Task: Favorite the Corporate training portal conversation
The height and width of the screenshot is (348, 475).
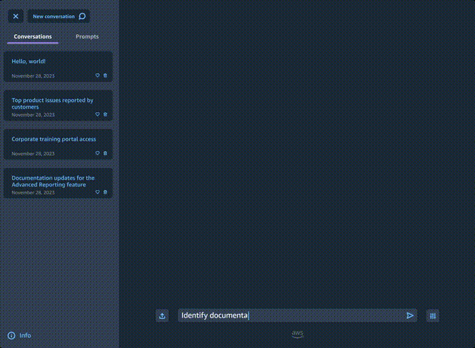Action: click(97, 153)
